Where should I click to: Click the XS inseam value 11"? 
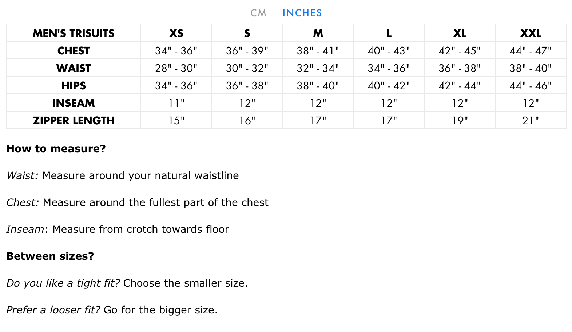point(176,103)
